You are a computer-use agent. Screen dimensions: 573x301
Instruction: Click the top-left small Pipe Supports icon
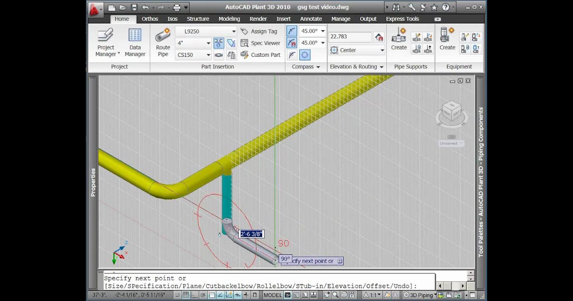click(416, 37)
